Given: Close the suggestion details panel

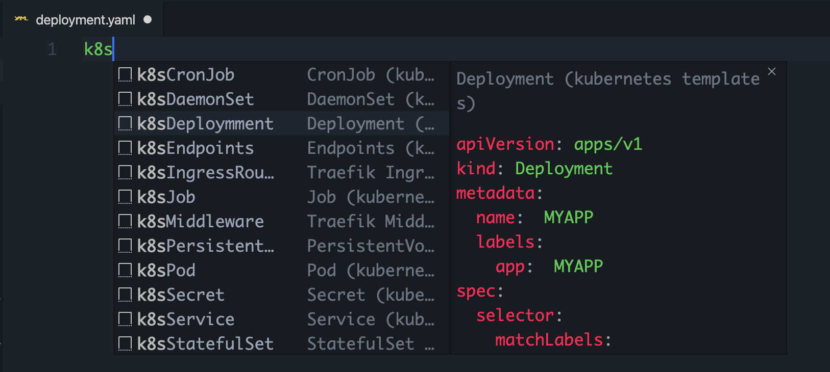Looking at the screenshot, I should (x=772, y=72).
